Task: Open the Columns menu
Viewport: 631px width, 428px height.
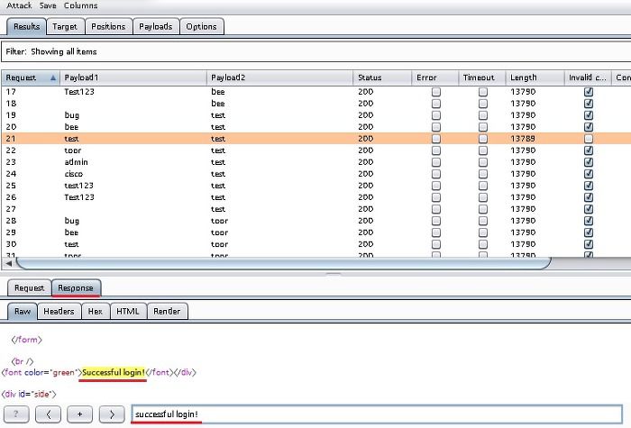Action: tap(80, 5)
